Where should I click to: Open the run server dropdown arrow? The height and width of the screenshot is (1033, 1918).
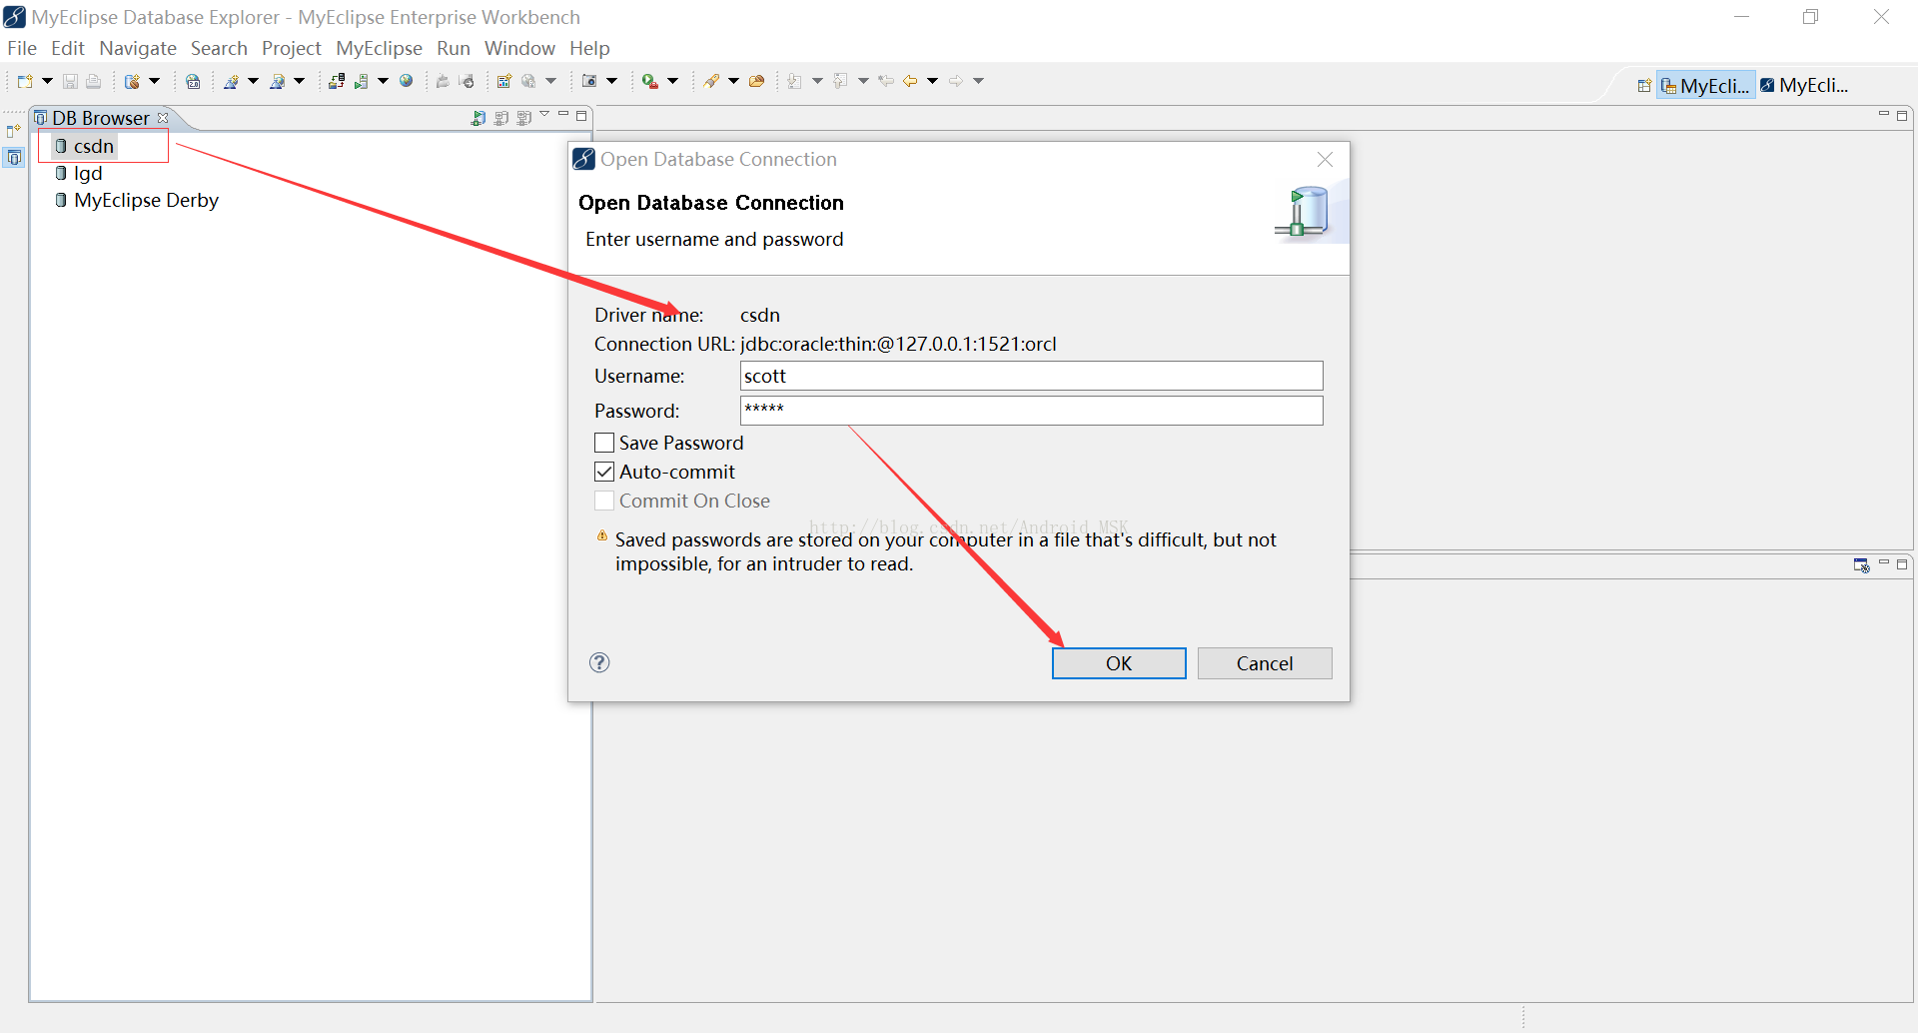tap(383, 82)
